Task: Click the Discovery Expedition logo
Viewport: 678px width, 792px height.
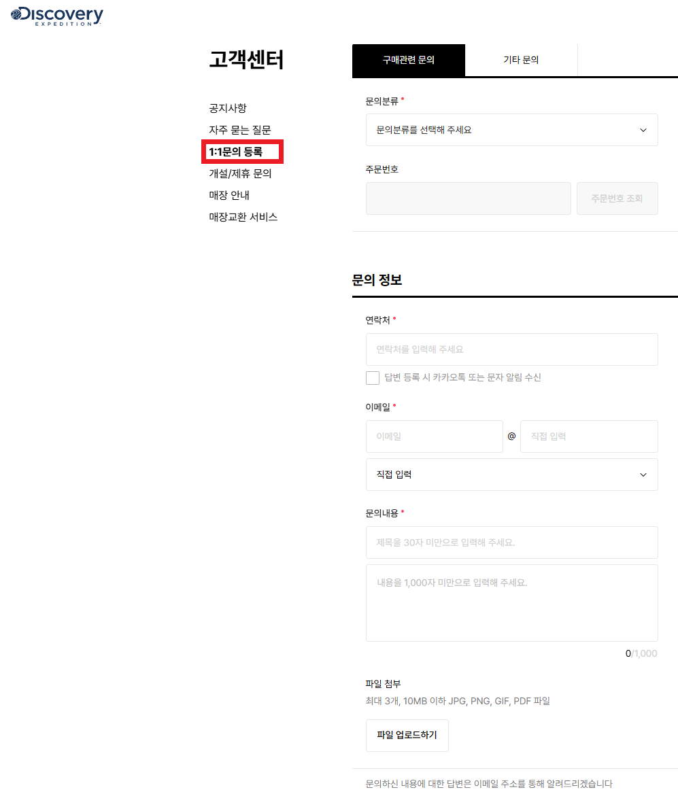Action: (x=56, y=16)
